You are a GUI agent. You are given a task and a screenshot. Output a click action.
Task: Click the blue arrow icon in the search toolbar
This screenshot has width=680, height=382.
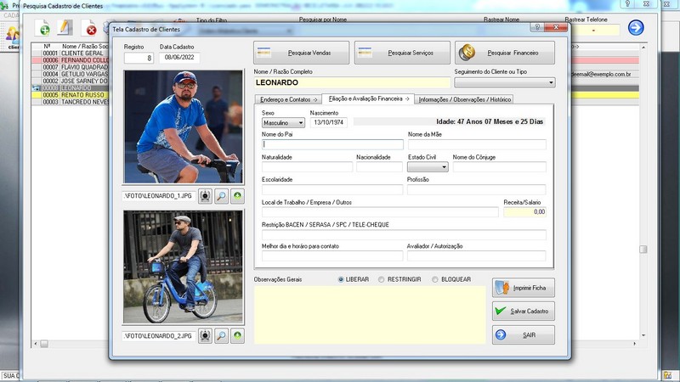[x=636, y=28]
